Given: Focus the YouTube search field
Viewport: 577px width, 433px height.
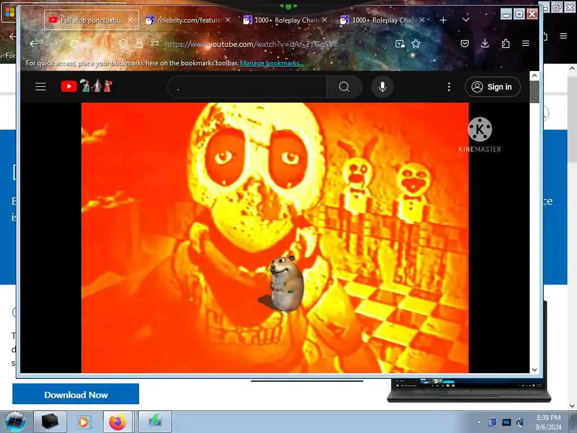Looking at the screenshot, I should [247, 87].
